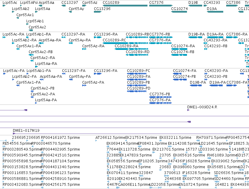Click the Cpr65Ax2-PA protein label
The width and height of the screenshot is (249, 189).
coord(43,94)
